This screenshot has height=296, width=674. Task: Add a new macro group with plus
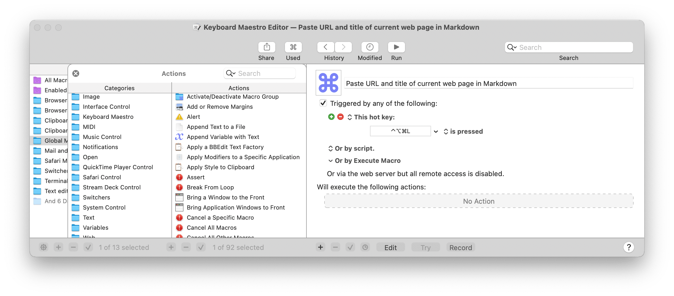[58, 247]
